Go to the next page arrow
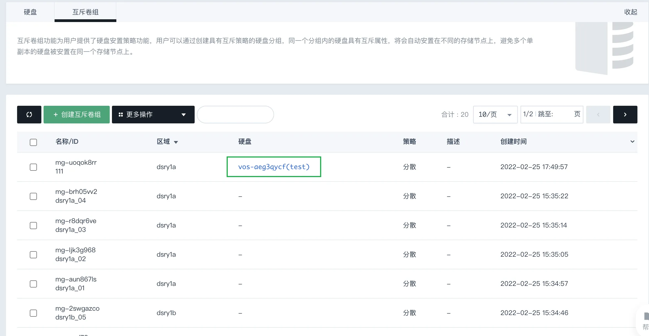Screen dimensions: 649x336 [625, 115]
